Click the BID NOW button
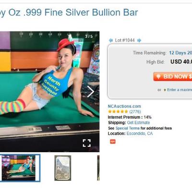This screenshot has height=192, width=192. (173, 76)
